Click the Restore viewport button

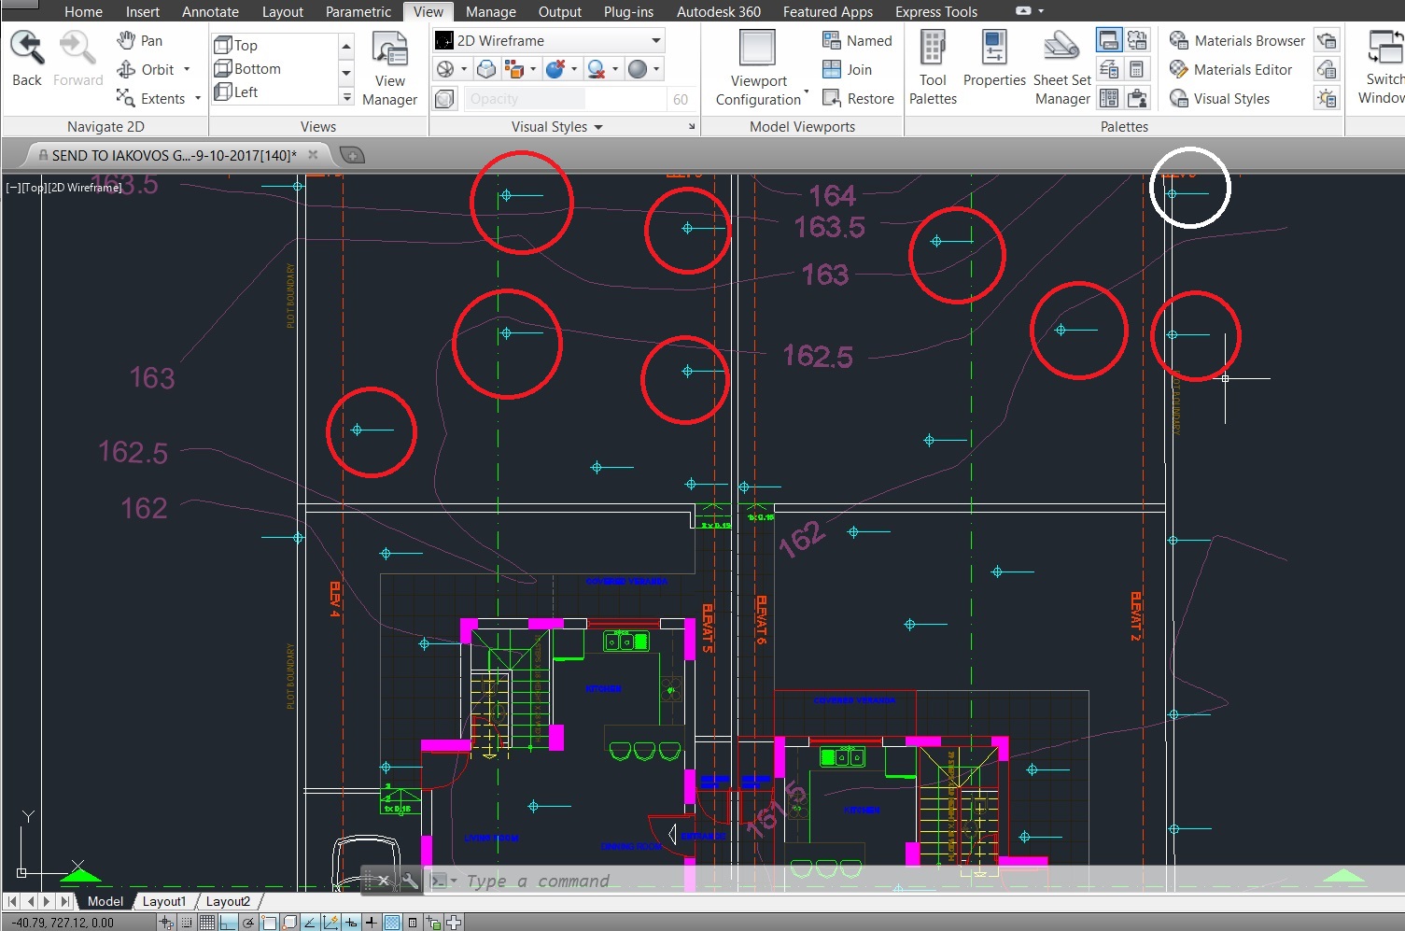tap(858, 97)
